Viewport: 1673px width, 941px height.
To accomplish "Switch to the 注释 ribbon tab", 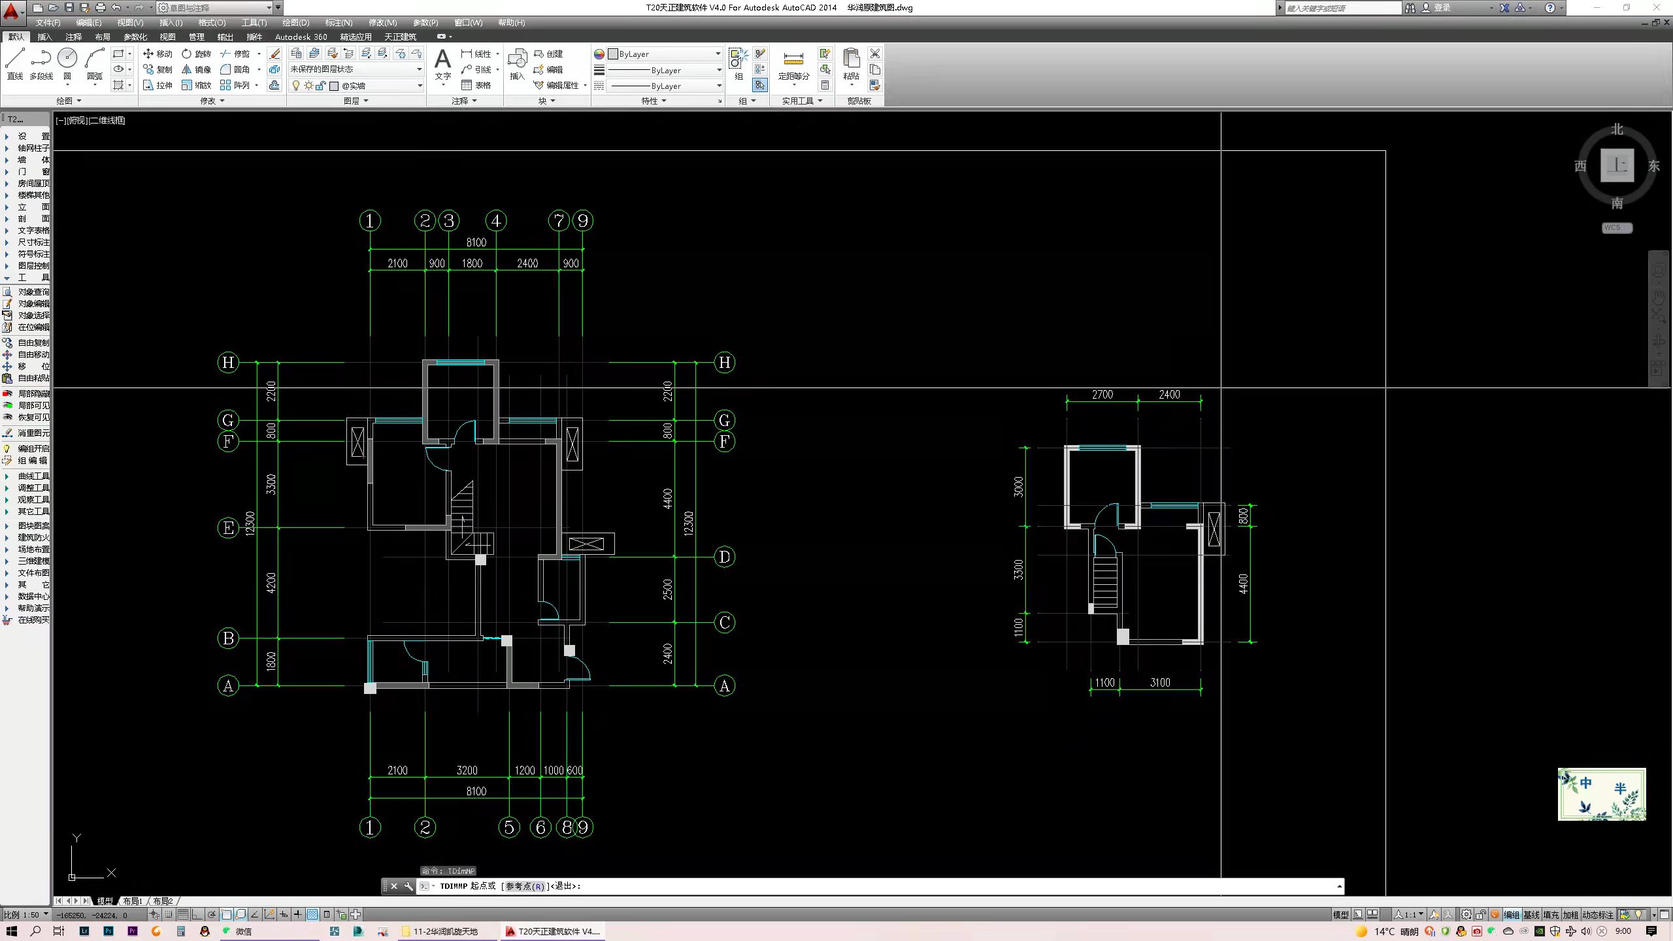I will (x=73, y=37).
